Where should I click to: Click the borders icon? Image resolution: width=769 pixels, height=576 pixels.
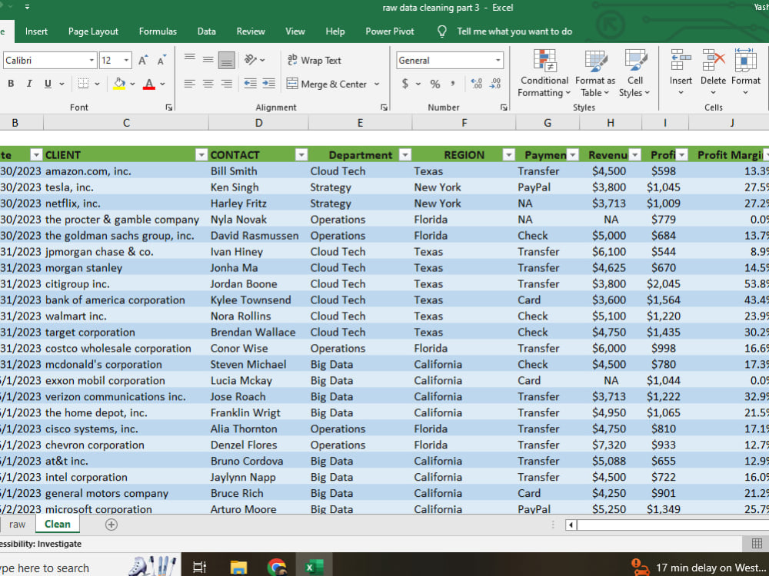coord(83,84)
